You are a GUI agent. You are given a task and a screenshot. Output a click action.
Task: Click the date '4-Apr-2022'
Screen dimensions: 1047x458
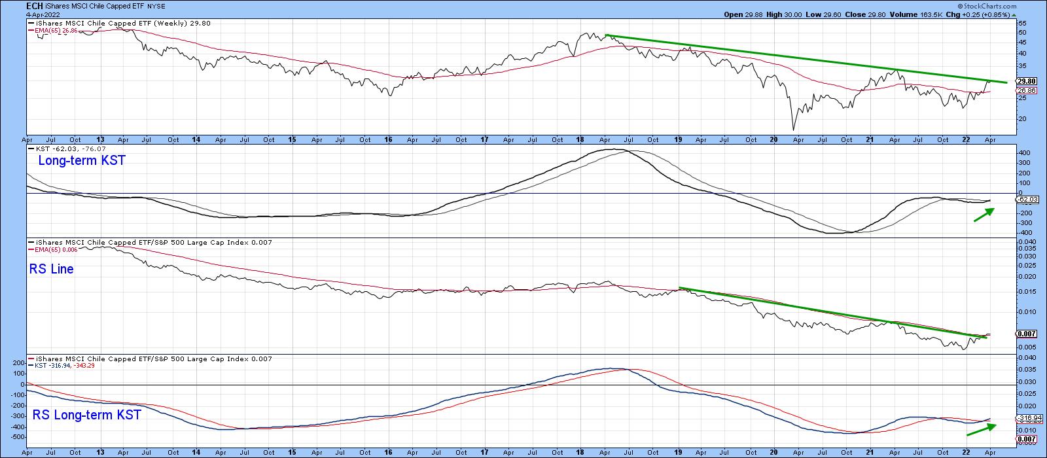43,14
